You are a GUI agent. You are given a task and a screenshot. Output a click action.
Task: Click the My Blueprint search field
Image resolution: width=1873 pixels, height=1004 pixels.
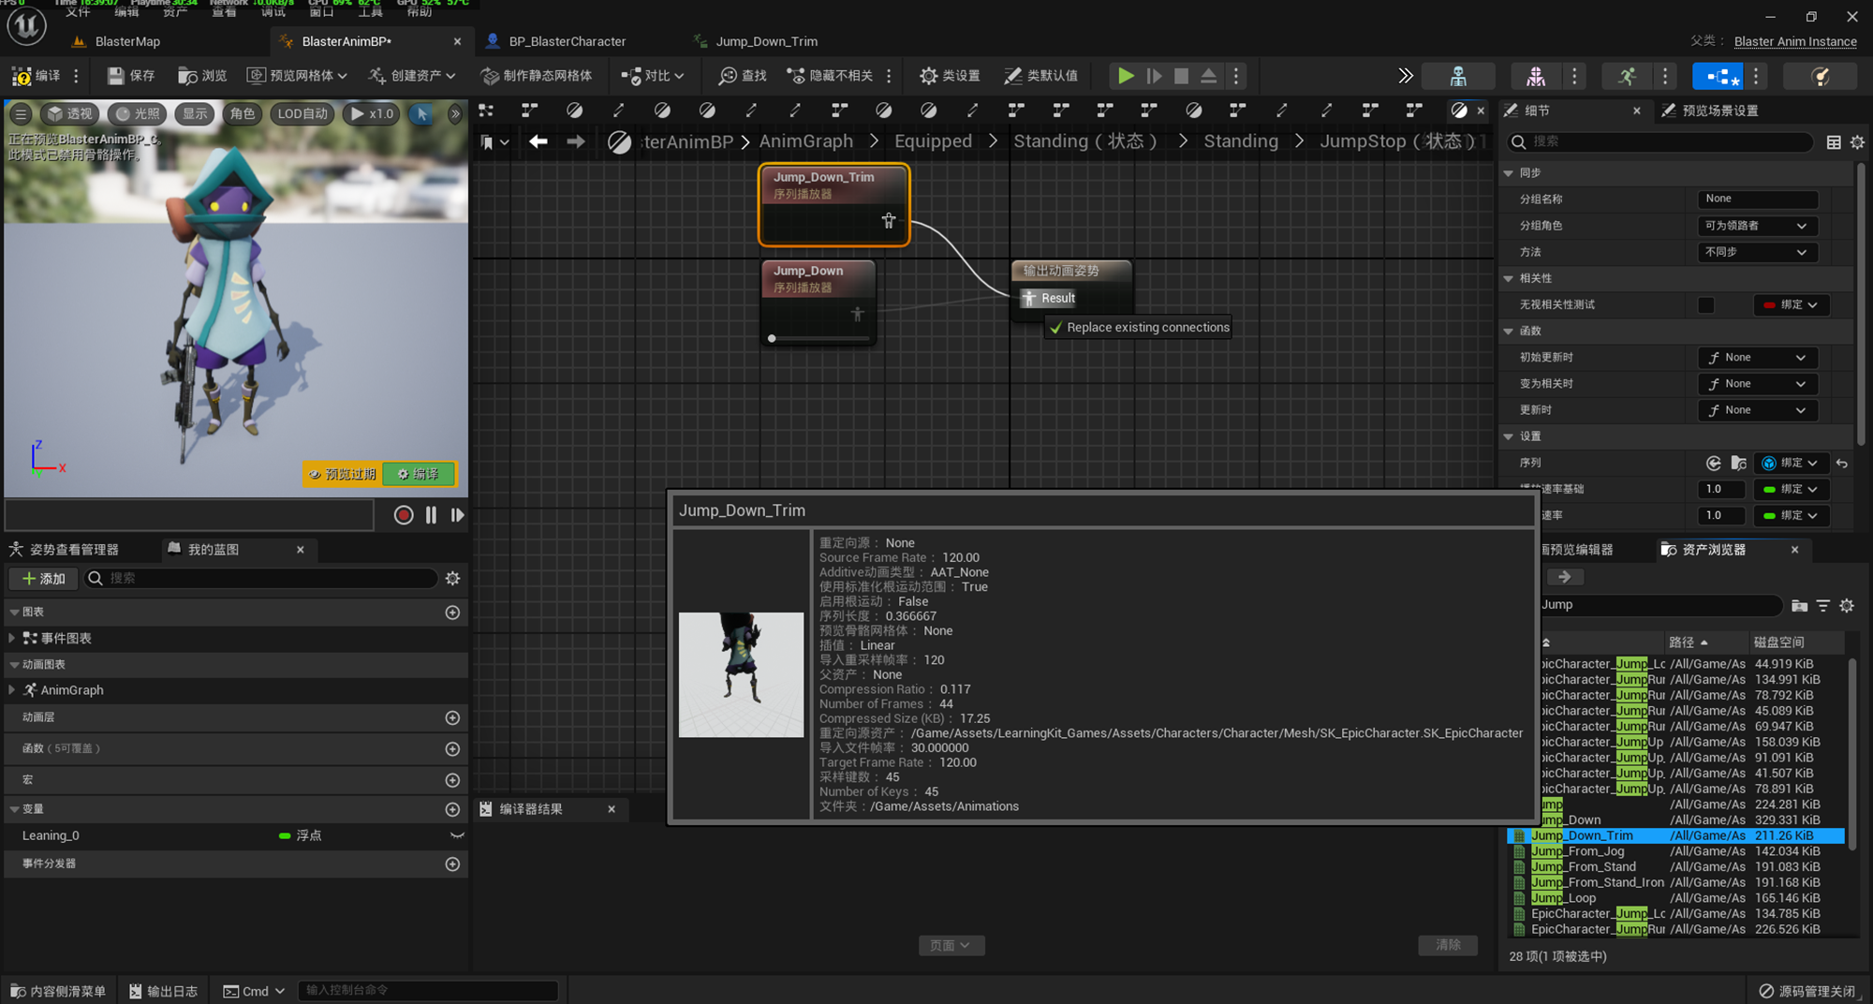pyautogui.click(x=260, y=579)
